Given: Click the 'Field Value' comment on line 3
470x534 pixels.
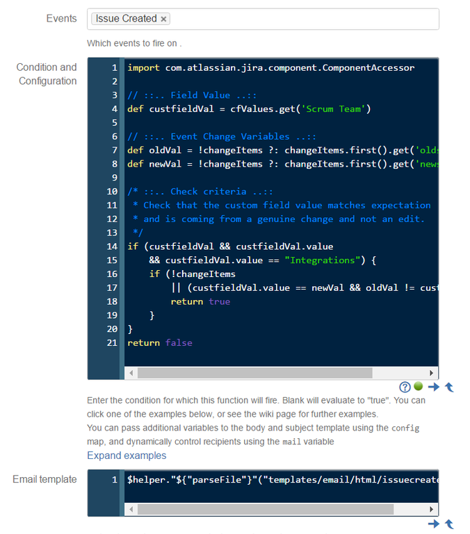Looking at the screenshot, I should coord(192,95).
